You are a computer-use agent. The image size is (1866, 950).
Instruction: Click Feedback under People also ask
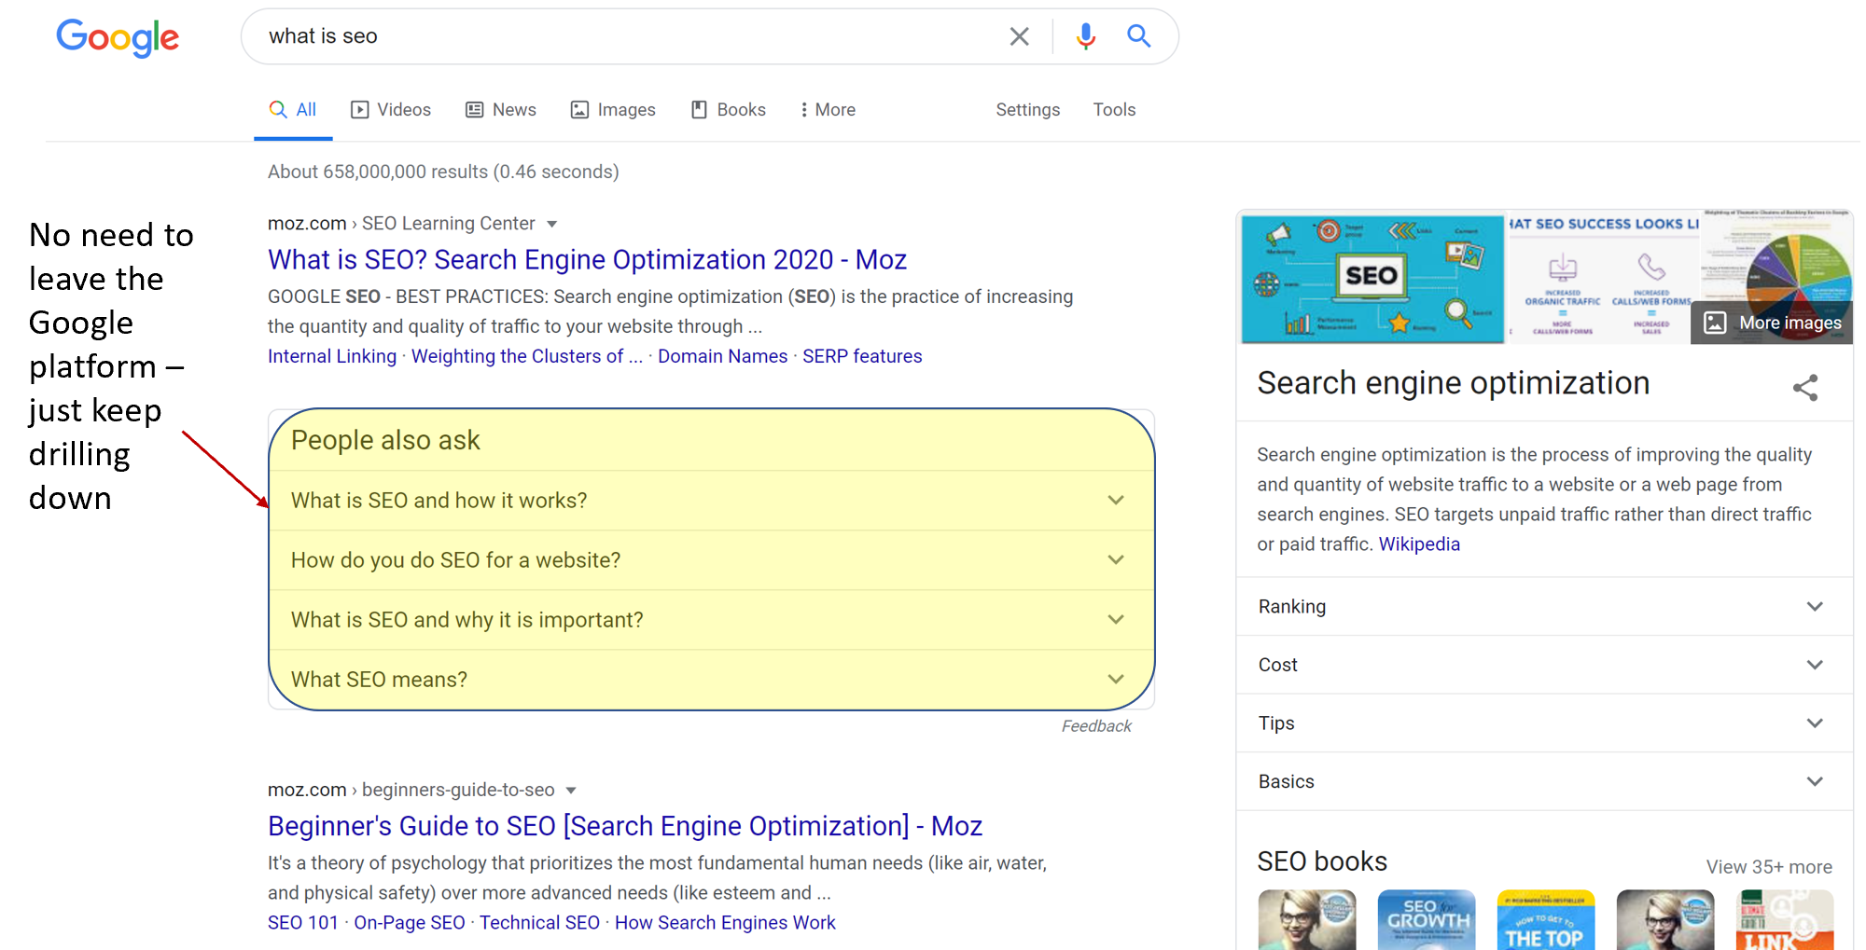point(1096,726)
